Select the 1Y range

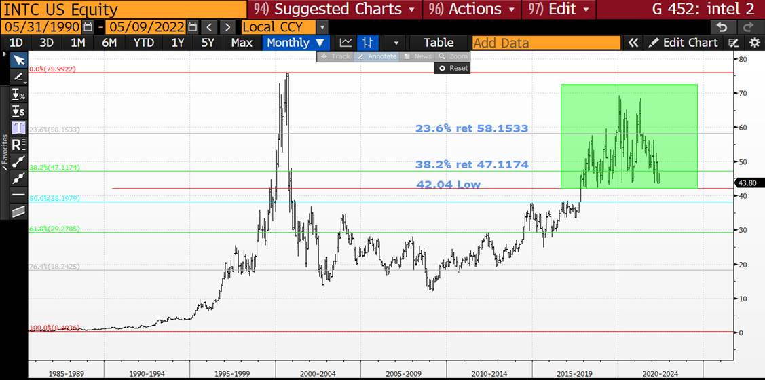(x=178, y=43)
